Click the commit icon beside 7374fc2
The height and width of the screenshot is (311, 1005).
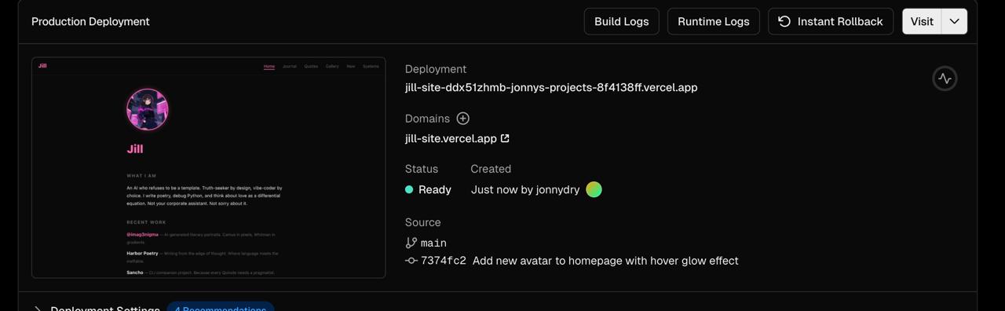click(411, 261)
